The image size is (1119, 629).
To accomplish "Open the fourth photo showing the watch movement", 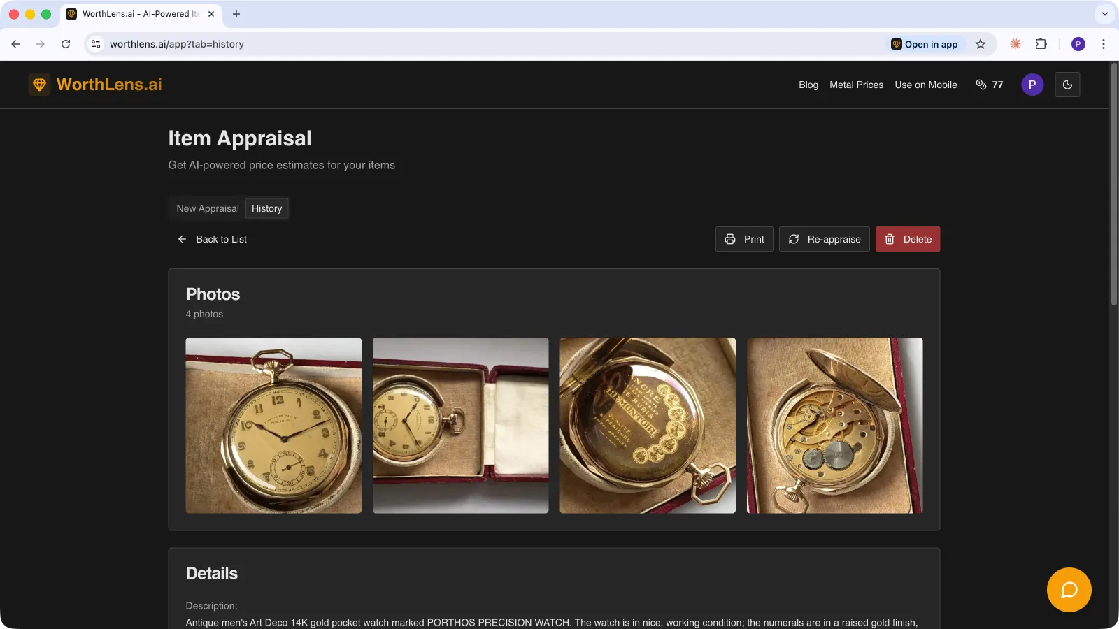I will pyautogui.click(x=835, y=426).
